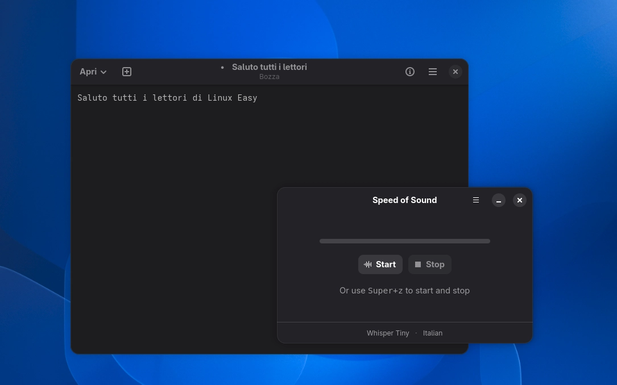Click the Whisper Tiny model label
617x385 pixels.
coord(388,333)
